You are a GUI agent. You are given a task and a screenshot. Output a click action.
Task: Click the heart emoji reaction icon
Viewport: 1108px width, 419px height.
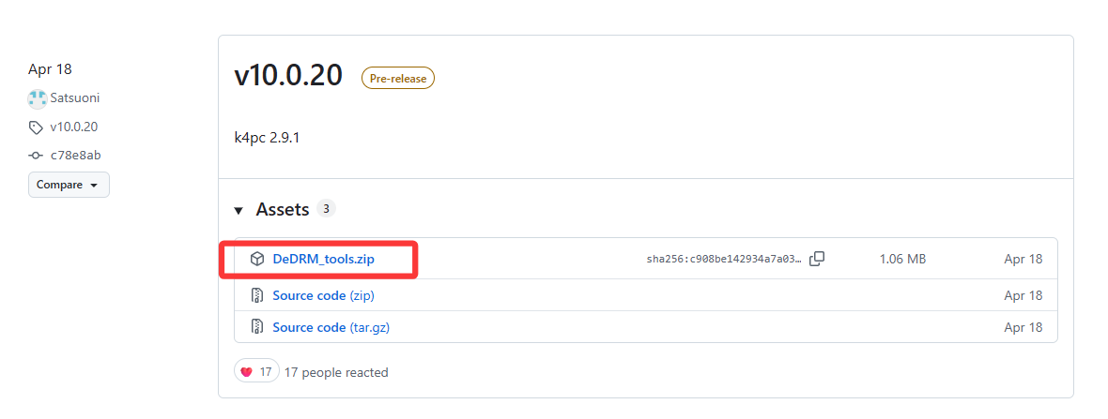[x=247, y=372]
